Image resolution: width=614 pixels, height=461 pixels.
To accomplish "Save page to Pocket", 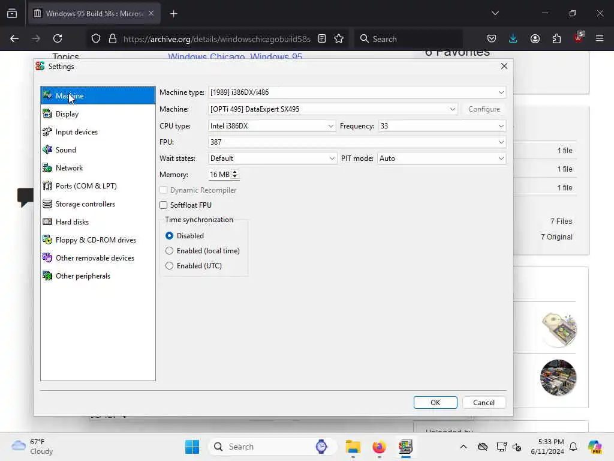I will tap(492, 38).
